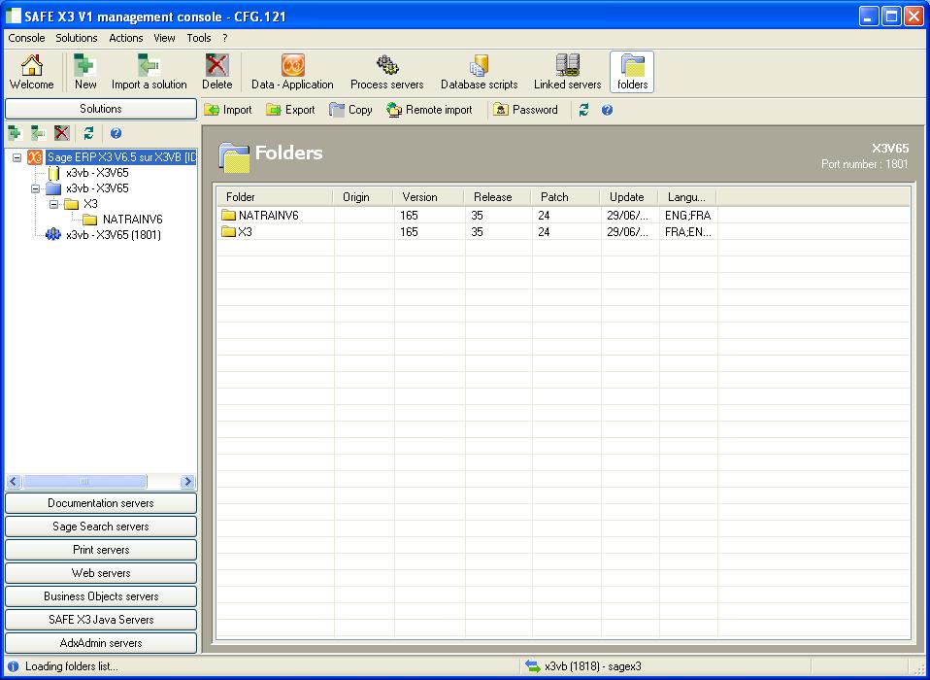Collapse the X3 folder tree node

click(54, 204)
